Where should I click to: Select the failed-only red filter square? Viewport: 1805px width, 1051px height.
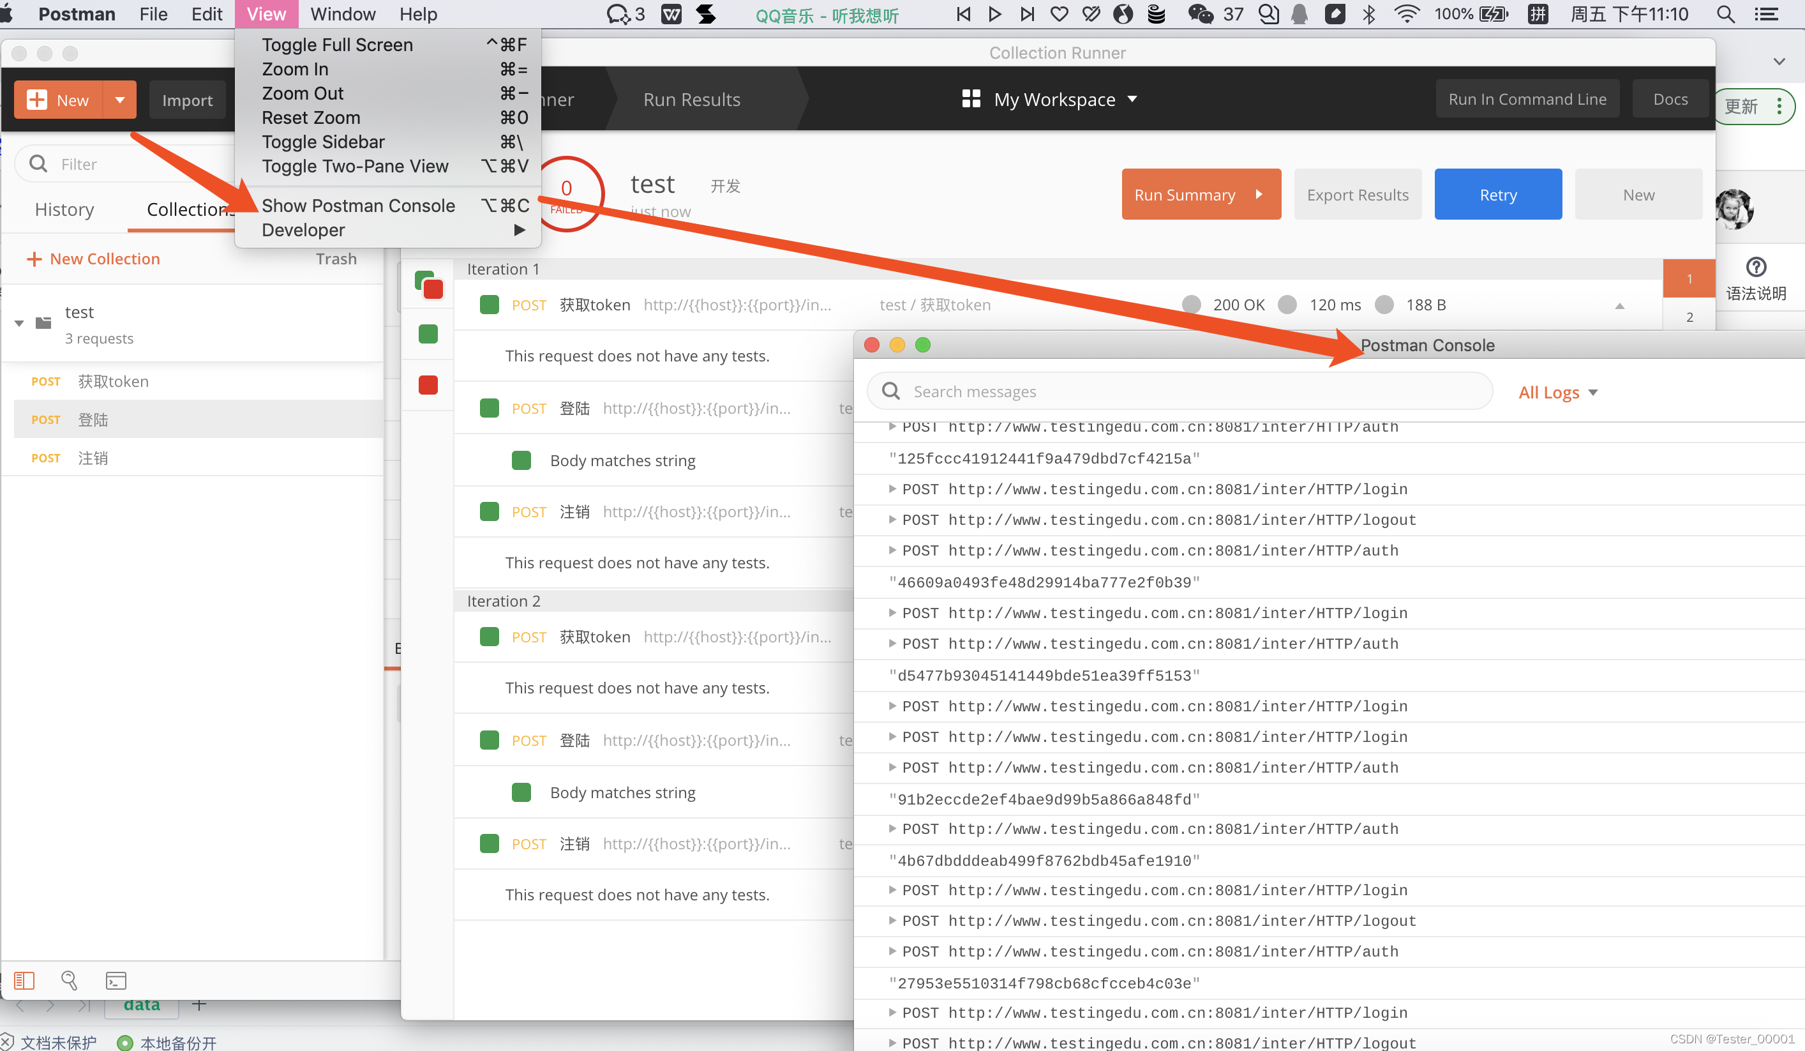tap(428, 386)
